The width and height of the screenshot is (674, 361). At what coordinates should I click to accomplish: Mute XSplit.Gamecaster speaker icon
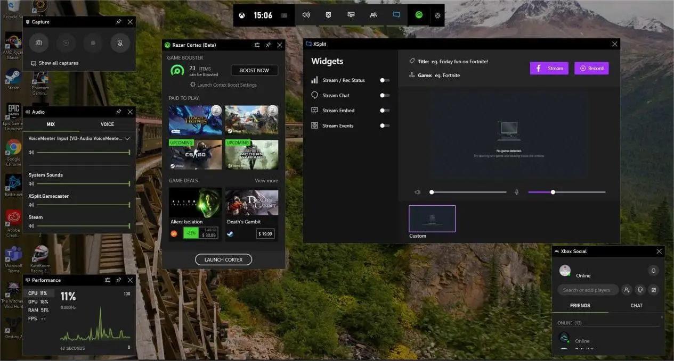tap(31, 205)
